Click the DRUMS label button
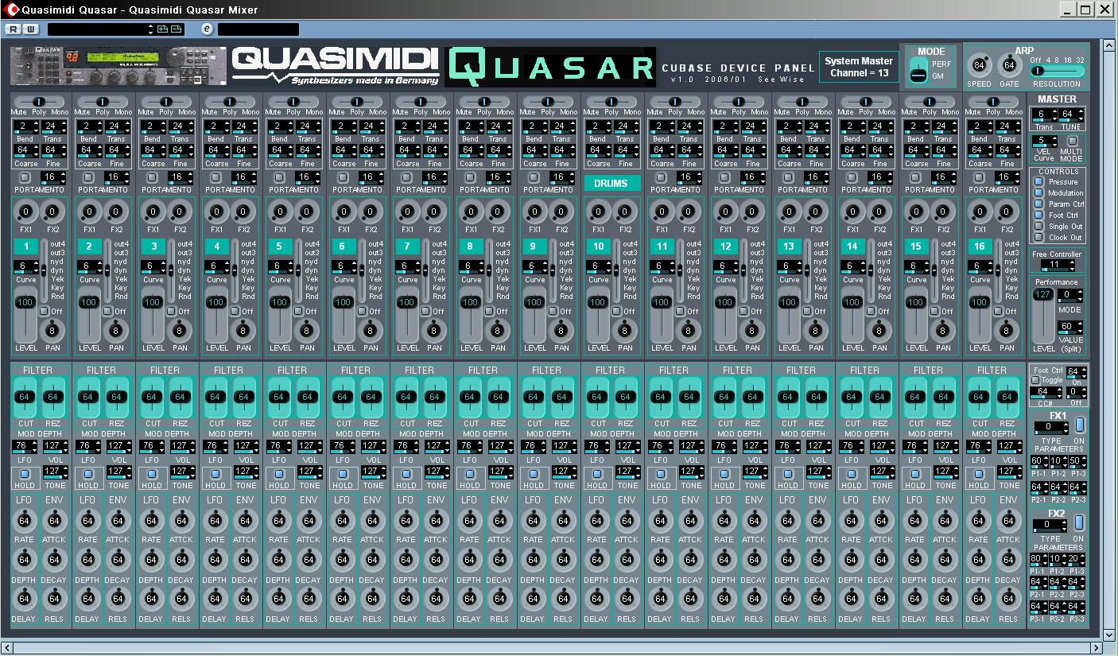 click(611, 183)
